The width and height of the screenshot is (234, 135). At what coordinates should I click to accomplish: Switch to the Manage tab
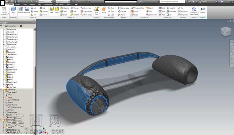click(x=32, y=4)
